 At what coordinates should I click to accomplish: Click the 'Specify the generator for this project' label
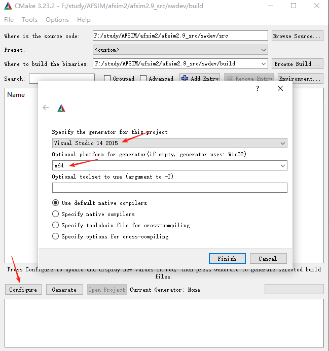(109, 132)
